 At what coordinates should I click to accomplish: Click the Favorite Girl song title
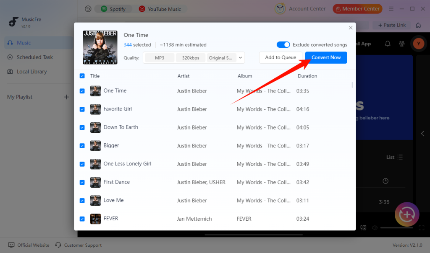coord(118,109)
